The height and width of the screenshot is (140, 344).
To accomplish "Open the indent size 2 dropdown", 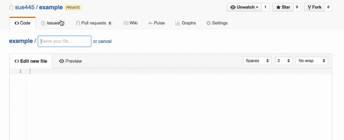I will (284, 61).
